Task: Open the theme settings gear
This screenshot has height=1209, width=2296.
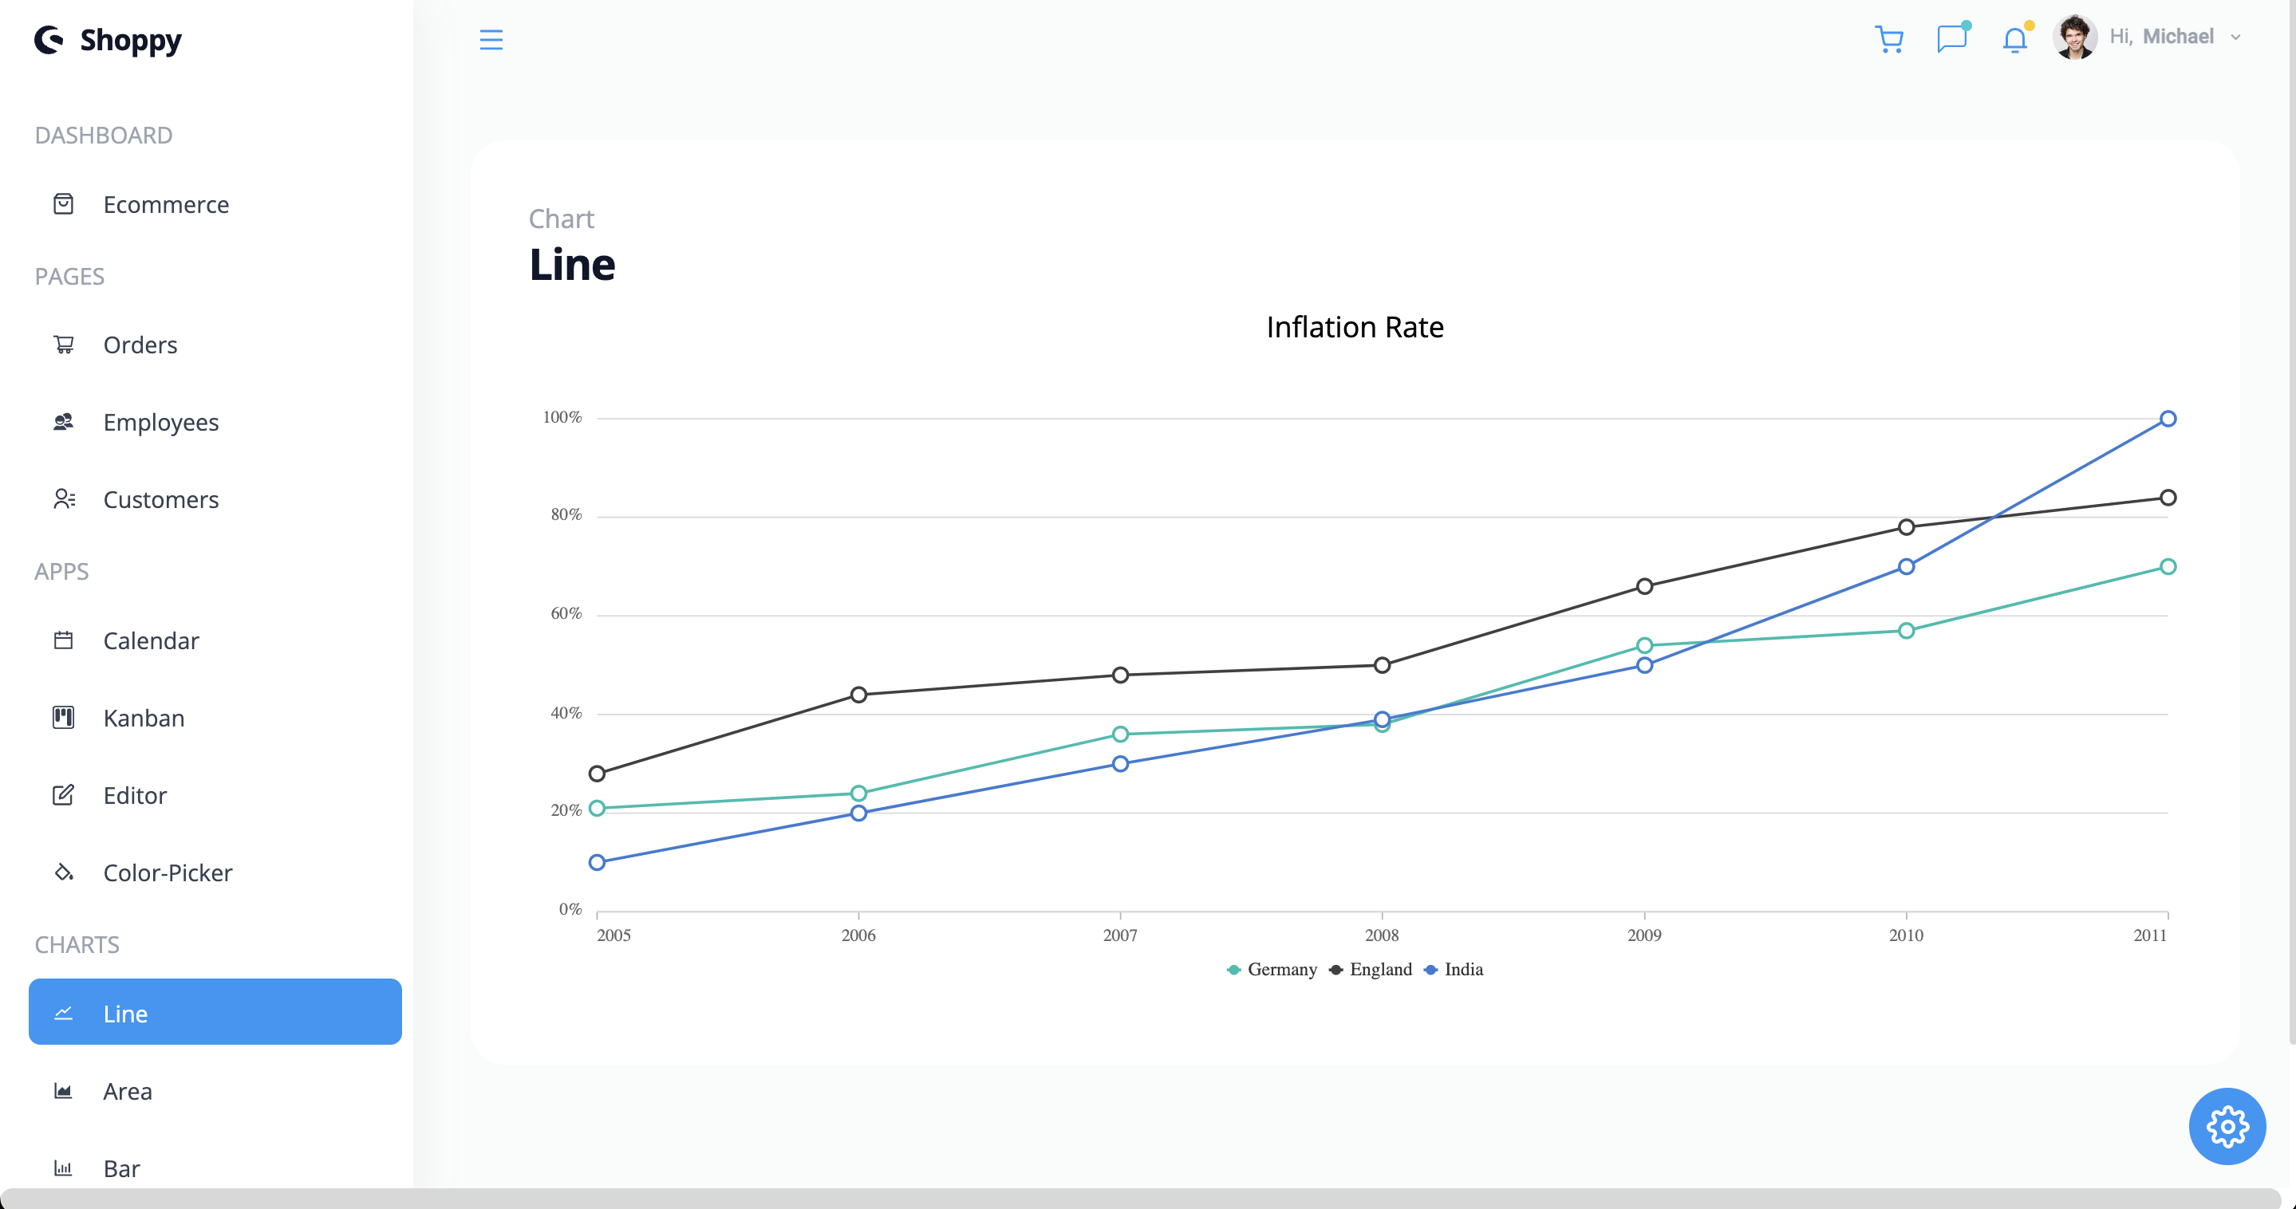Action: click(x=2227, y=1126)
